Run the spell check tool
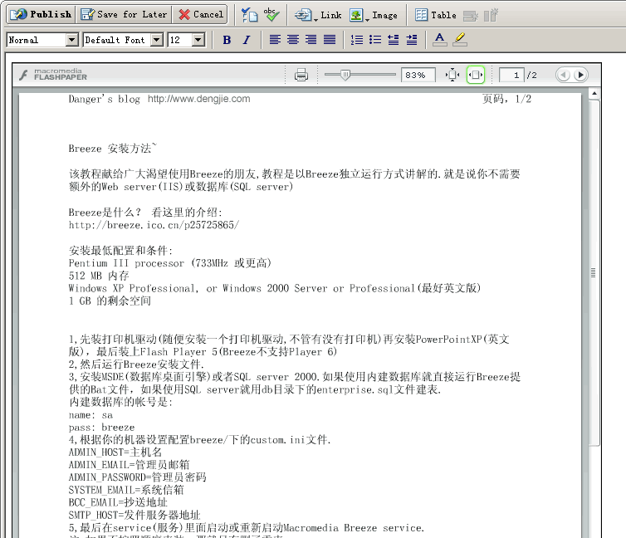Screen dimensions: 626x538 [x=271, y=15]
